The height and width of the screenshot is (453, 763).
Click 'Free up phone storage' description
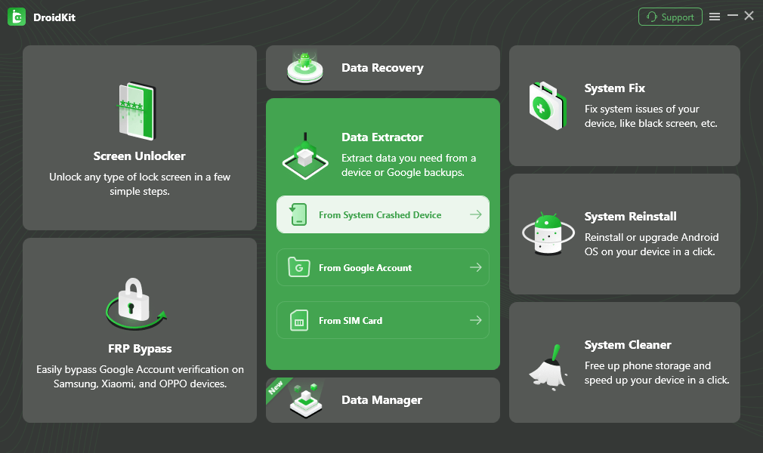click(656, 373)
